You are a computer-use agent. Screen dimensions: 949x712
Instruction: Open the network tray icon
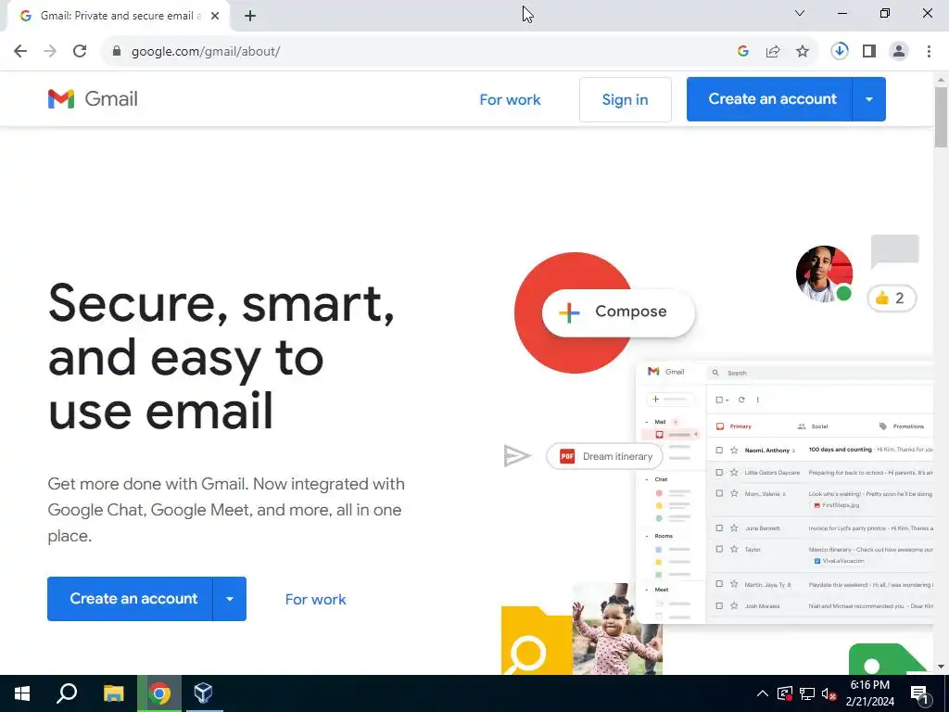(807, 693)
